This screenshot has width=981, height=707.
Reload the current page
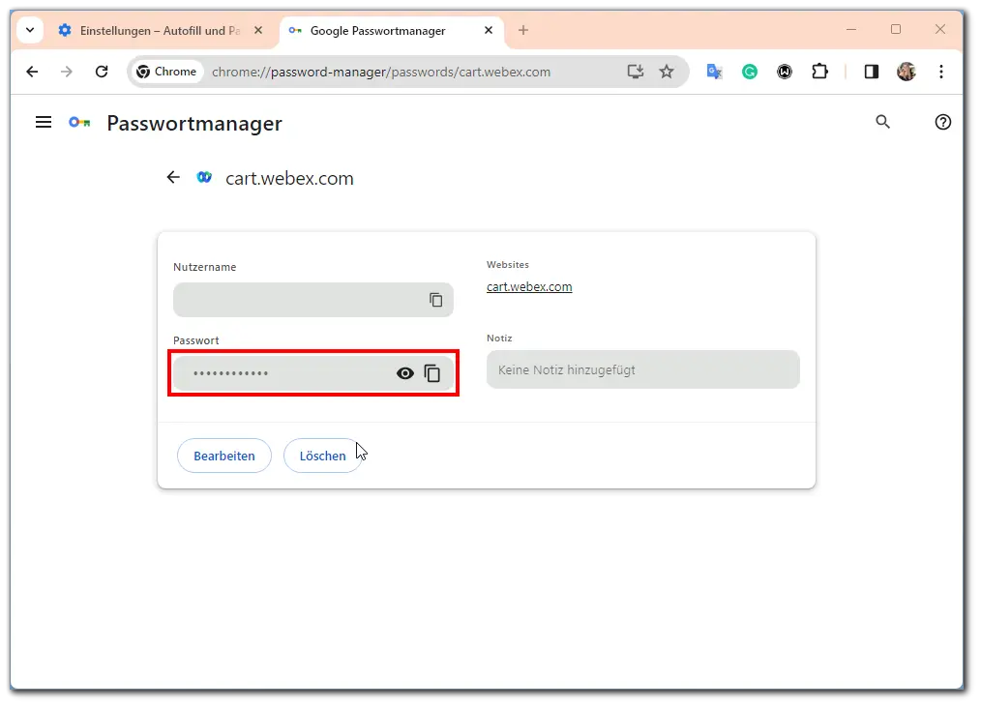pyautogui.click(x=102, y=72)
